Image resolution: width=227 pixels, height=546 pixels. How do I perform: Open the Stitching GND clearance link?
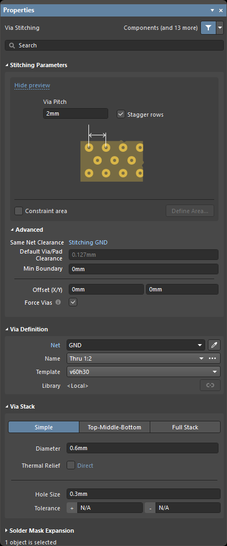pos(88,242)
